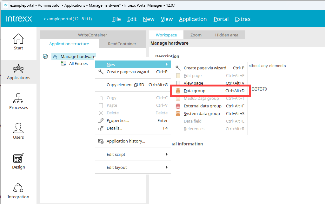Open the Design module
325x204 pixels.
click(x=18, y=161)
